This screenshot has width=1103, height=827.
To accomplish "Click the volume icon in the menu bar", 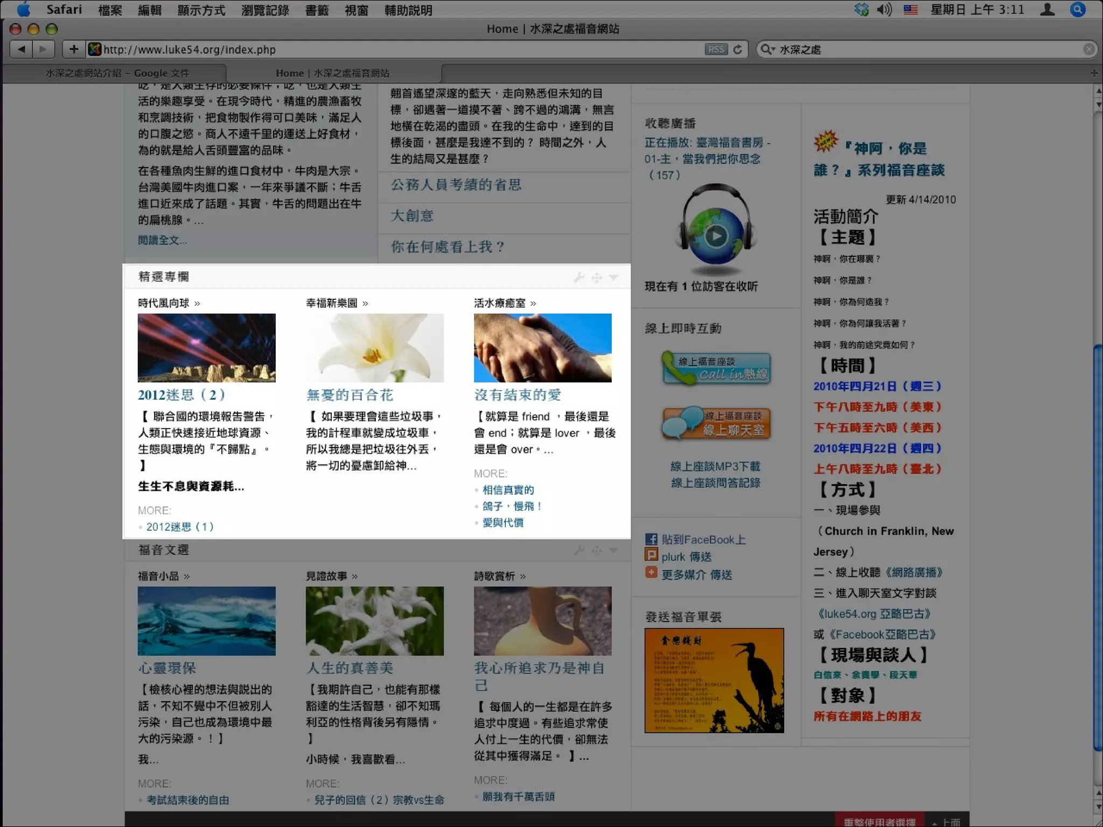I will point(884,10).
